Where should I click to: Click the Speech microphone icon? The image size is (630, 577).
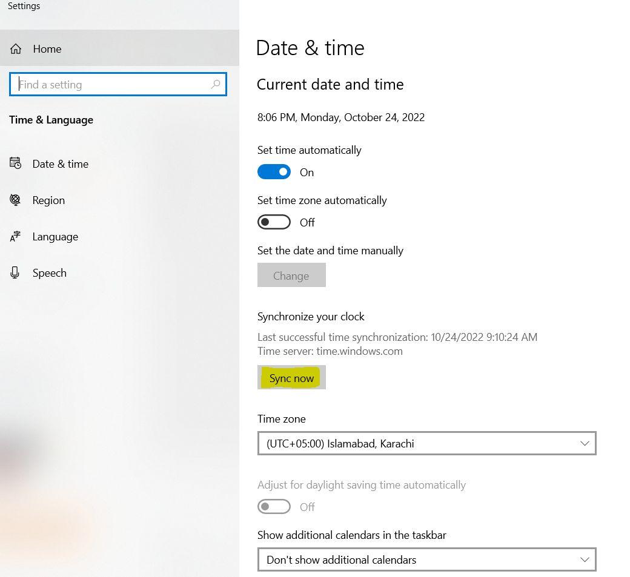[x=16, y=273]
